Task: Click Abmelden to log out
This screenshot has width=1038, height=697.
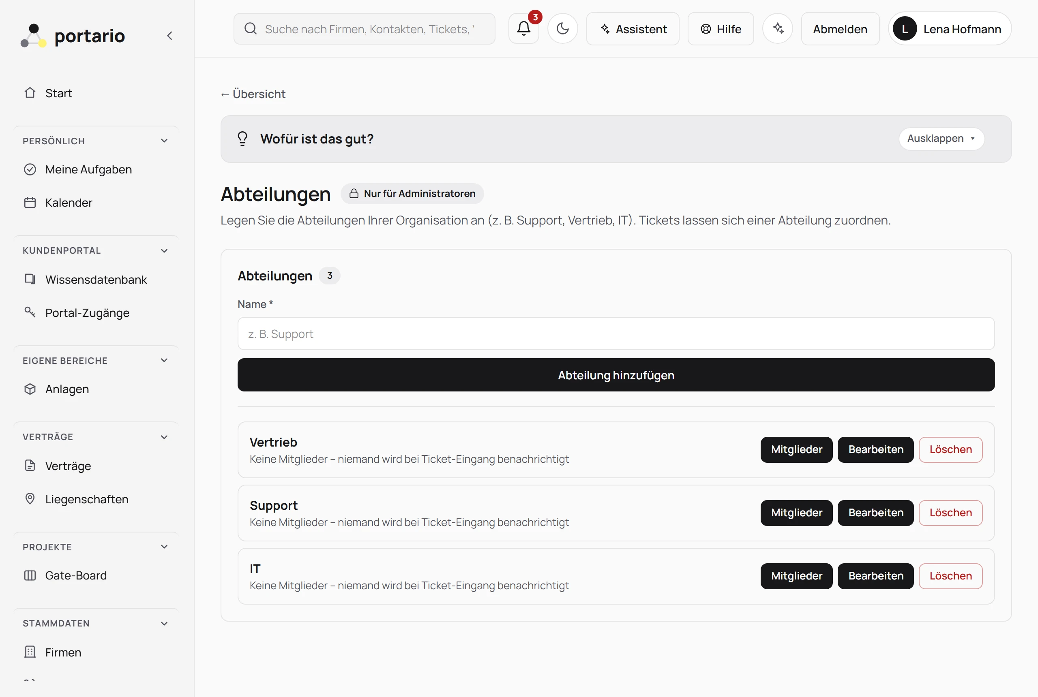Action: pyautogui.click(x=840, y=29)
